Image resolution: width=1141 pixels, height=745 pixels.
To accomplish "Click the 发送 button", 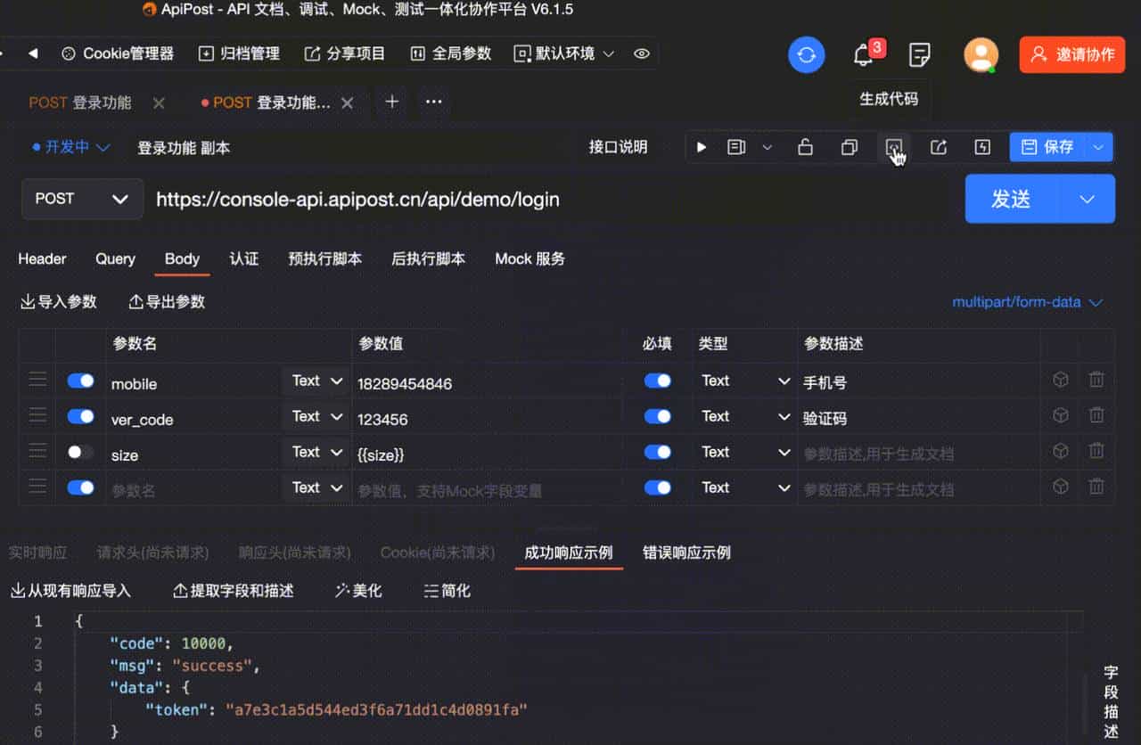I will point(1012,199).
